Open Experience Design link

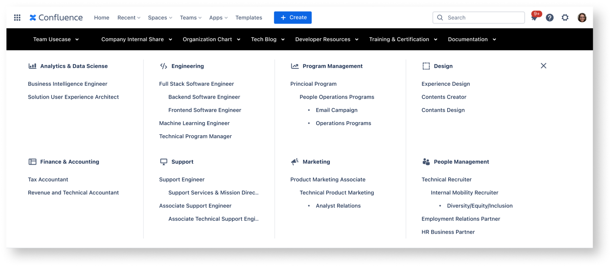point(446,84)
